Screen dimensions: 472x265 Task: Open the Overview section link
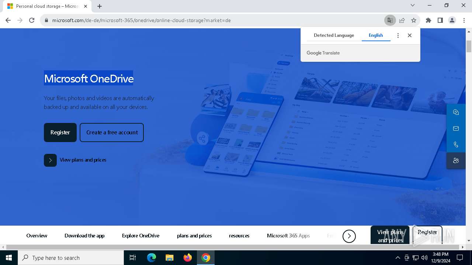pos(37,236)
